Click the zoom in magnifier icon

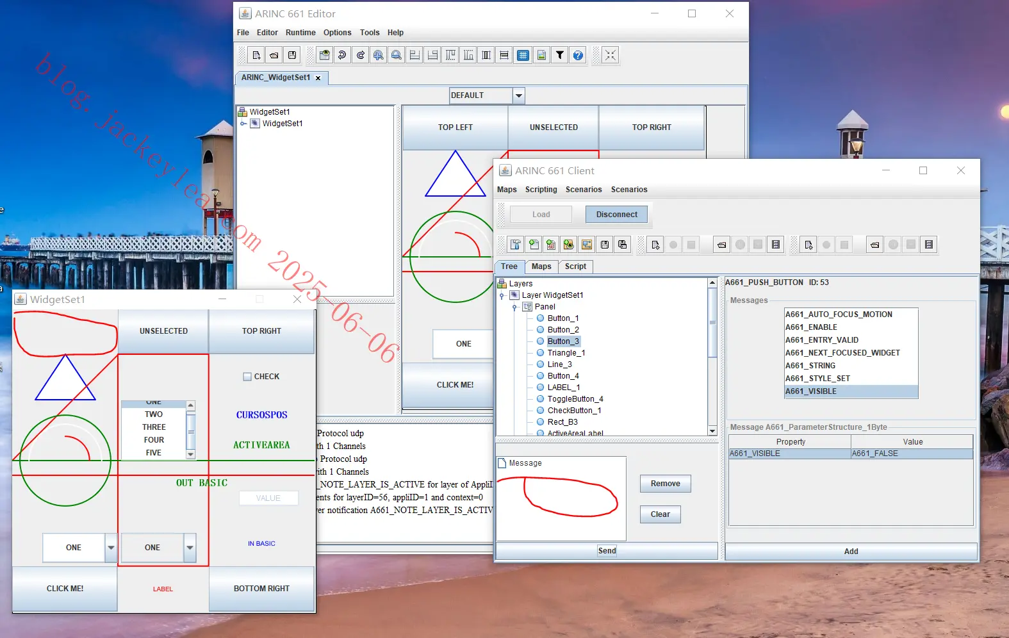point(379,55)
